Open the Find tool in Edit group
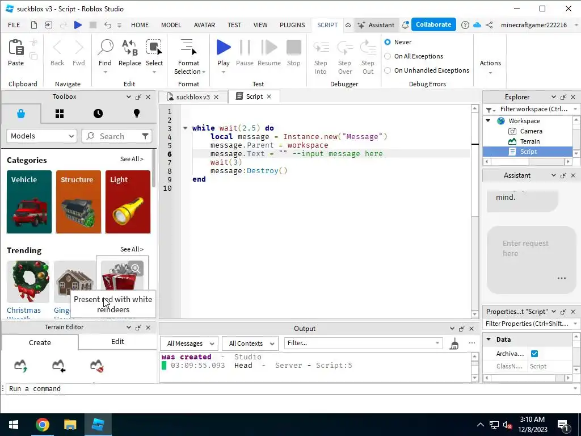This screenshot has height=436, width=581. pos(105,47)
